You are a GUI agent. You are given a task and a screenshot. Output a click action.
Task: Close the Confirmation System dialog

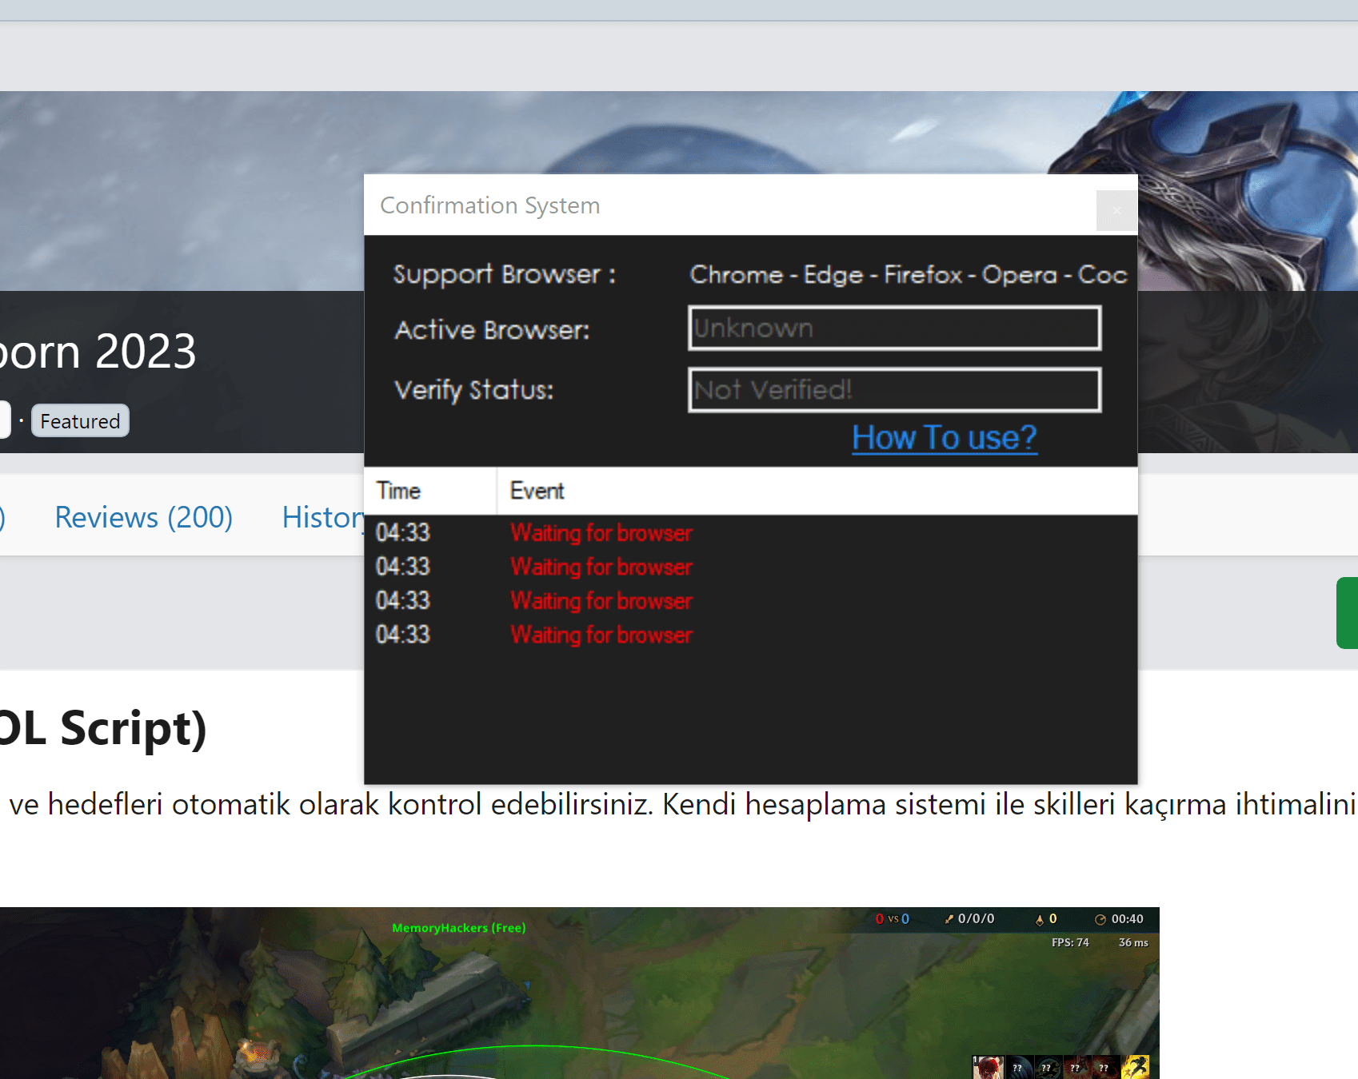click(1116, 210)
